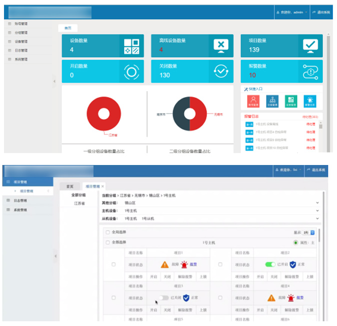Click 日志管理 sidebar icon in project window
Image resolution: width=337 pixels, height=326 pixels.
(x=8, y=200)
